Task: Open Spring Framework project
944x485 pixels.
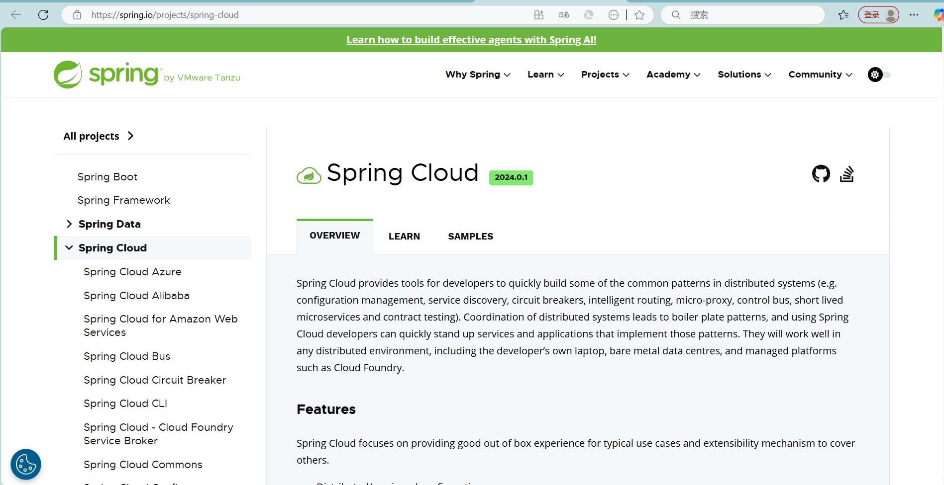Action: (x=123, y=200)
